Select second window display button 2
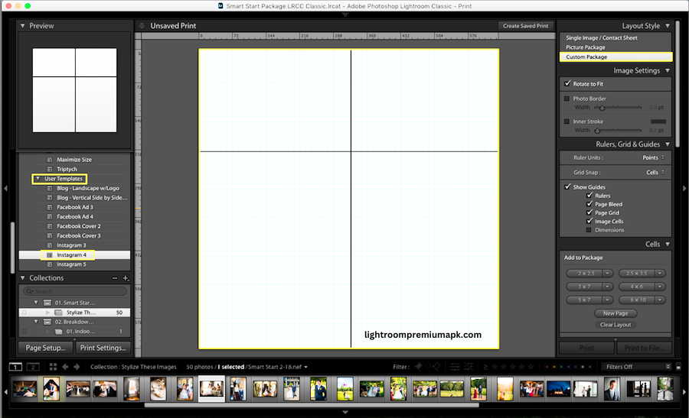Viewport: 689px width, 418px height. (33, 367)
